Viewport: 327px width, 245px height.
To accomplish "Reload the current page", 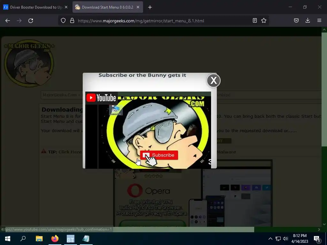I will tap(31, 21).
